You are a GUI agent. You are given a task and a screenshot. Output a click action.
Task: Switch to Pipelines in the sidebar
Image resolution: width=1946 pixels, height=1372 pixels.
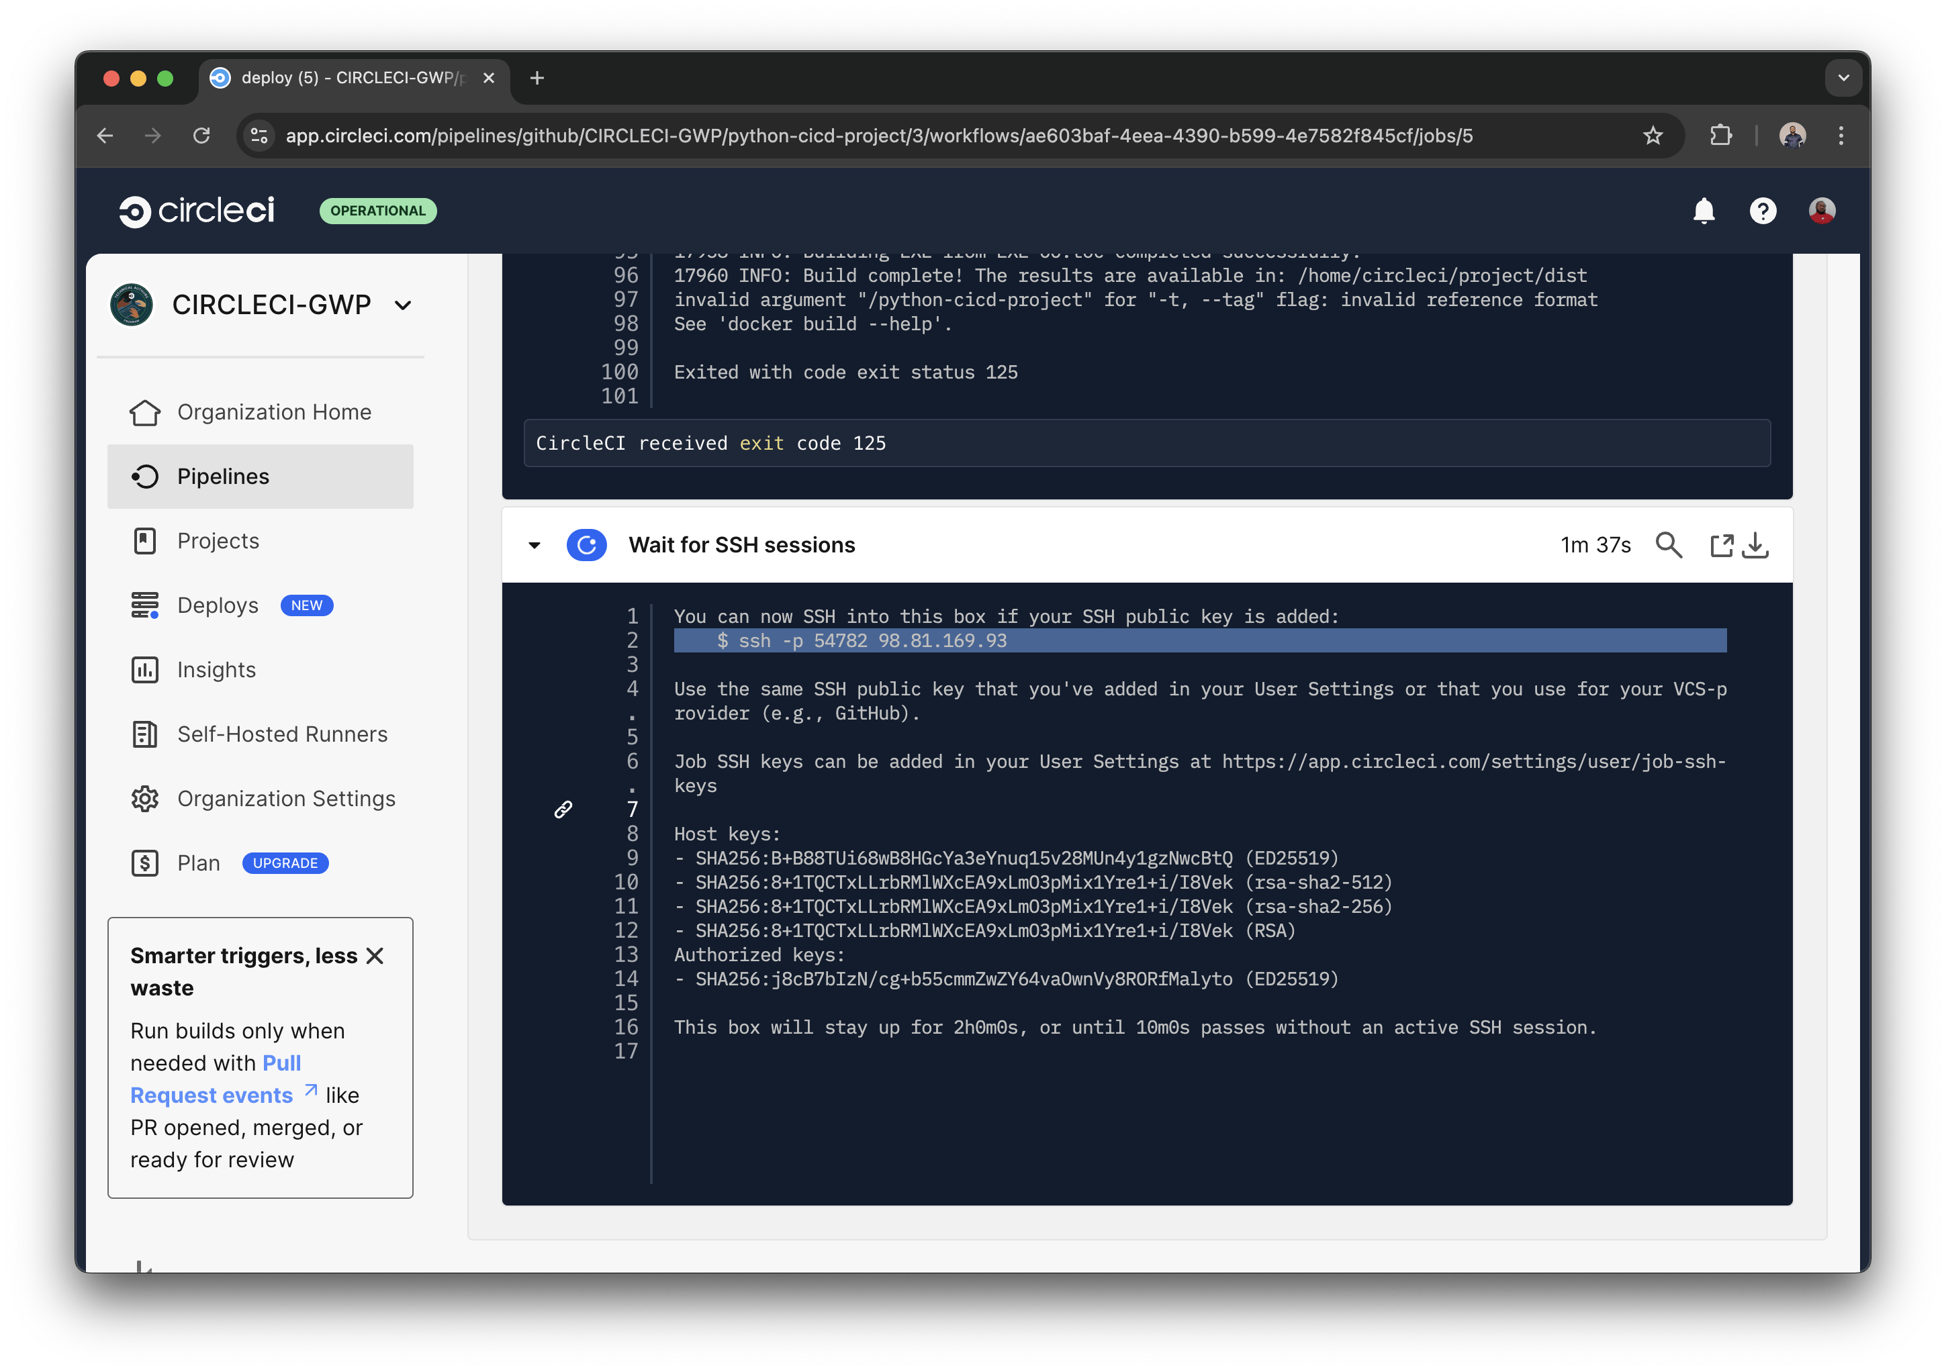[222, 477]
